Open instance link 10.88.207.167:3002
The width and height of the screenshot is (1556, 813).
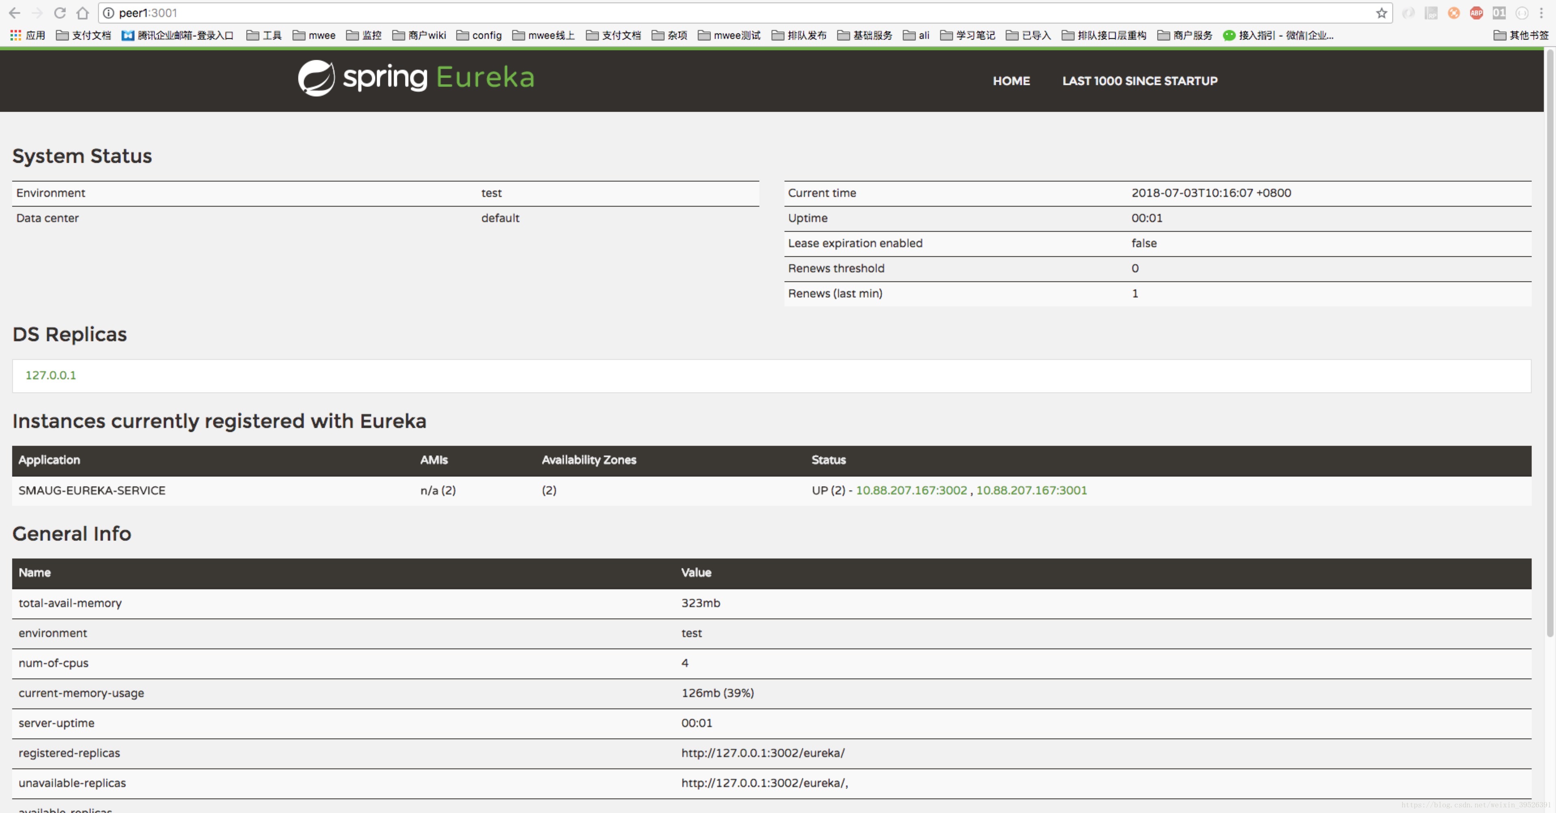(911, 490)
